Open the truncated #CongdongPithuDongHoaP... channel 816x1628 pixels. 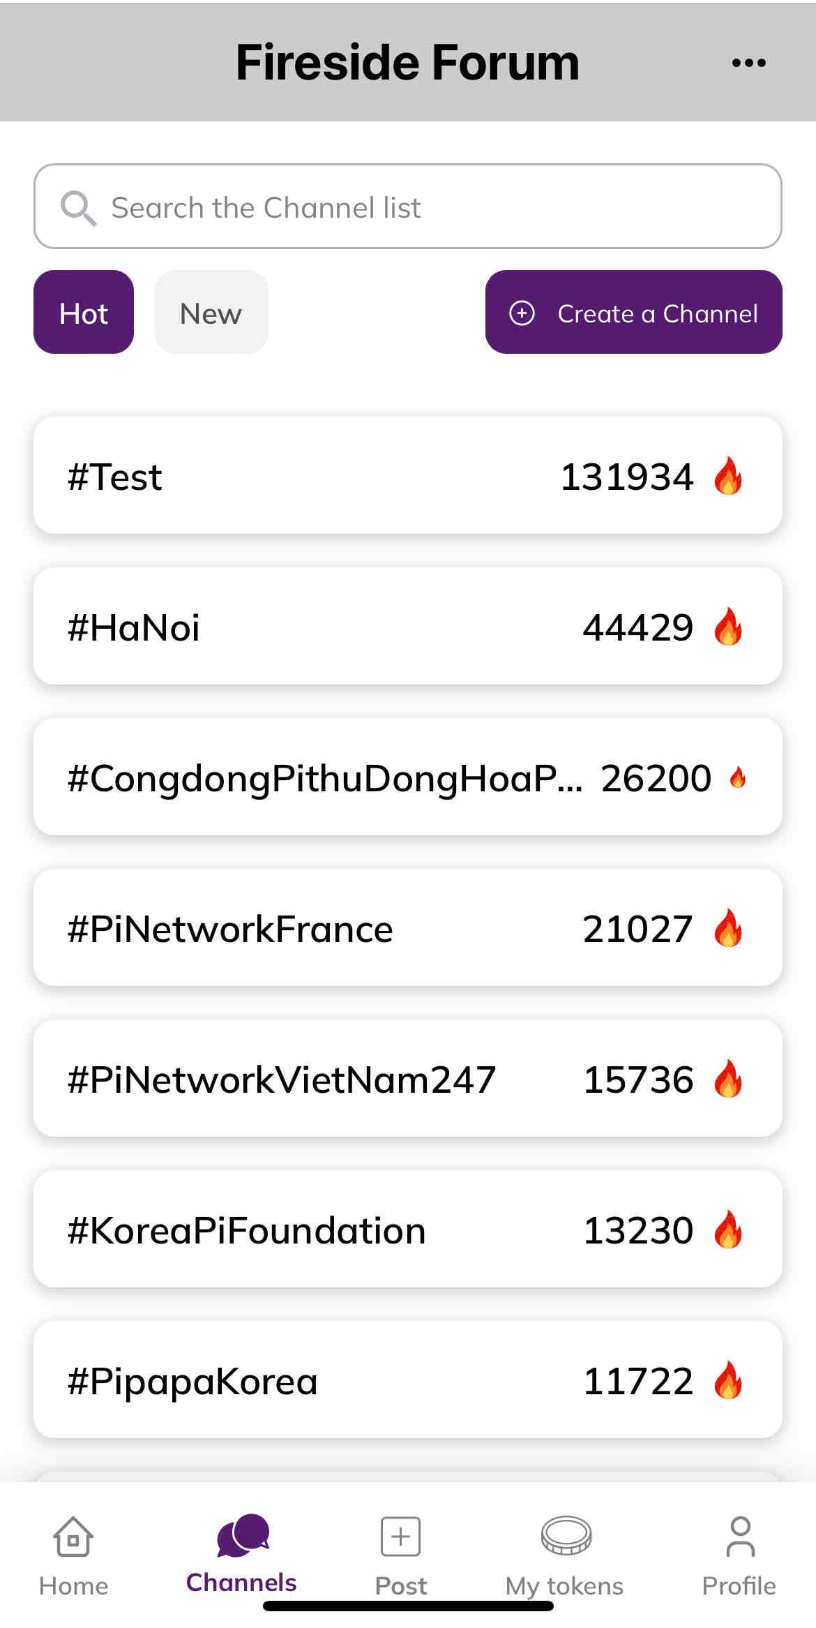click(408, 777)
